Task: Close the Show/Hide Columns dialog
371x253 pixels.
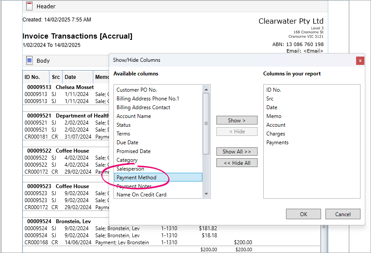Action: pyautogui.click(x=360, y=60)
